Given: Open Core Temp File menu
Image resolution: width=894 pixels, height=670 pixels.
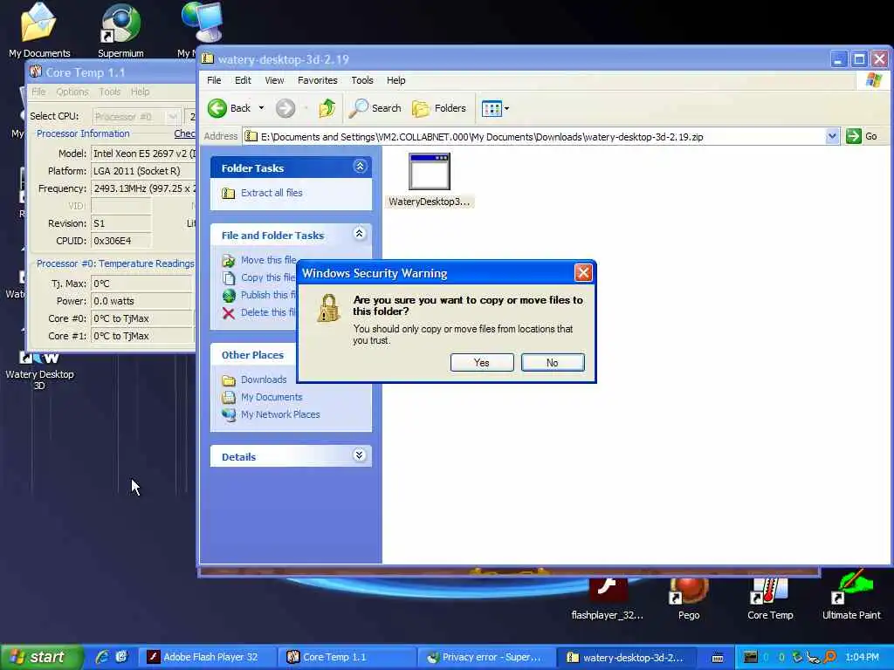Looking at the screenshot, I should pos(38,92).
